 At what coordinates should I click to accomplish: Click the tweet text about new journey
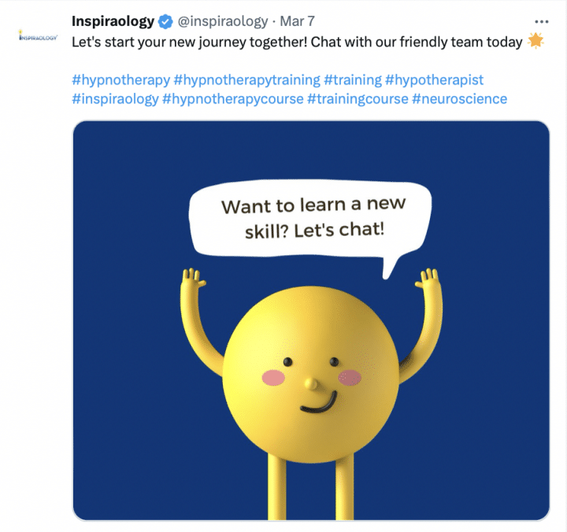coord(297,42)
